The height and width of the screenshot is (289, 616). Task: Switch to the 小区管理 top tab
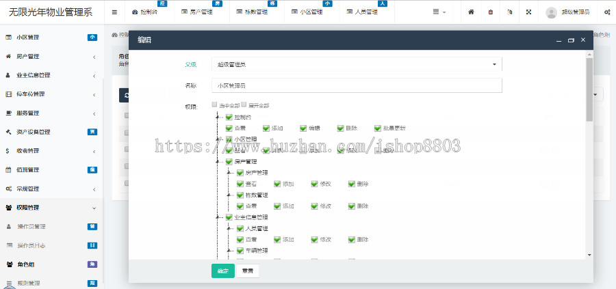click(x=311, y=12)
